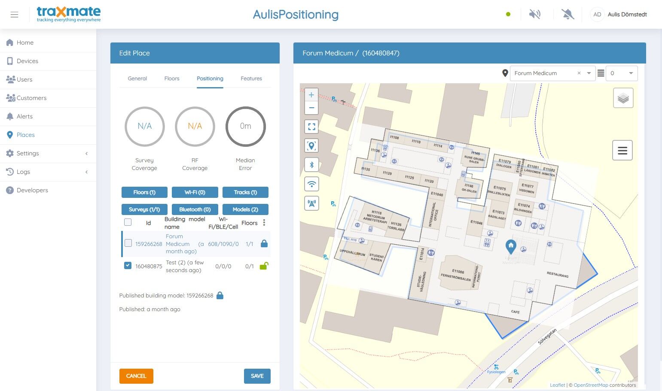This screenshot has width=662, height=391.
Task: Save the place changes
Action: pos(257,376)
